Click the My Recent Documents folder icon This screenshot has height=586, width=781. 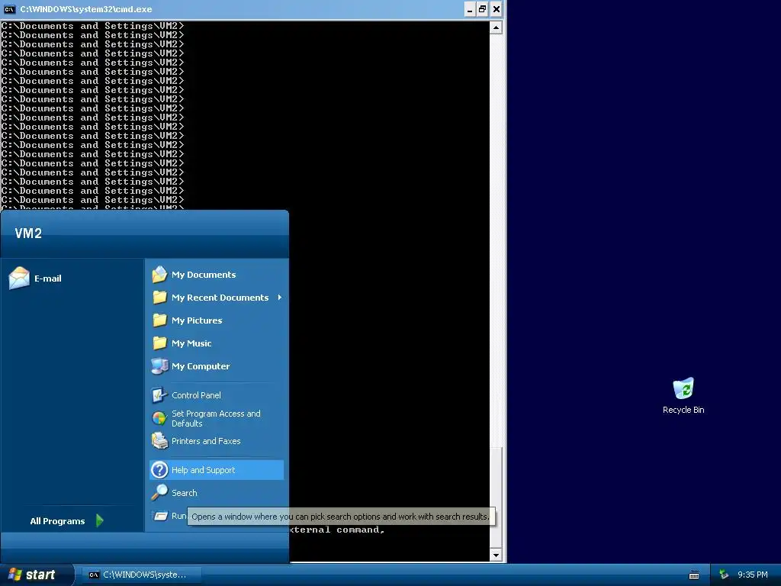coord(159,298)
